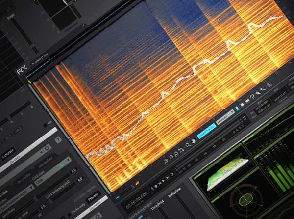Open the Click type dropdown

[x=53, y=171]
